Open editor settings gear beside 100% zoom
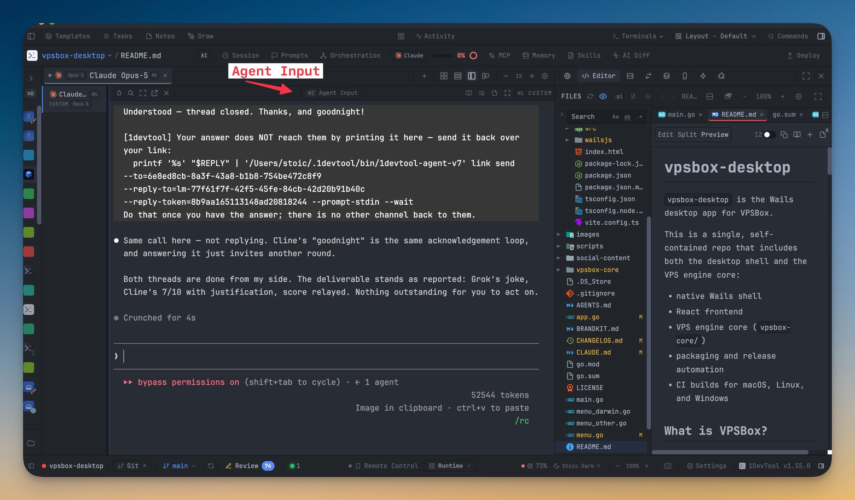 [x=799, y=96]
